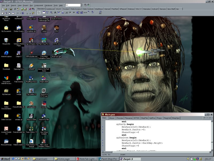
Task: Click the Delphi 5 taskbar button
Action: pos(130,159)
